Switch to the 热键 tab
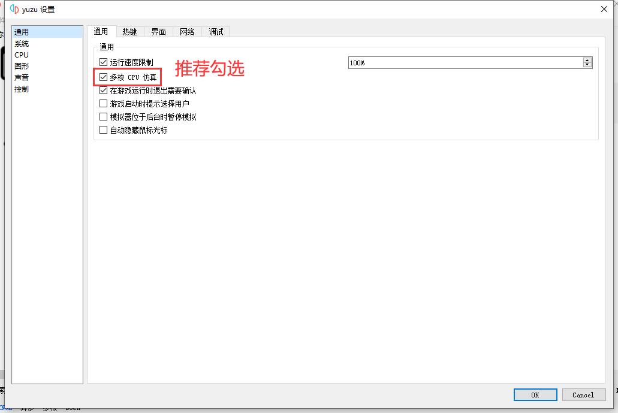This screenshot has width=618, height=413. [x=129, y=32]
